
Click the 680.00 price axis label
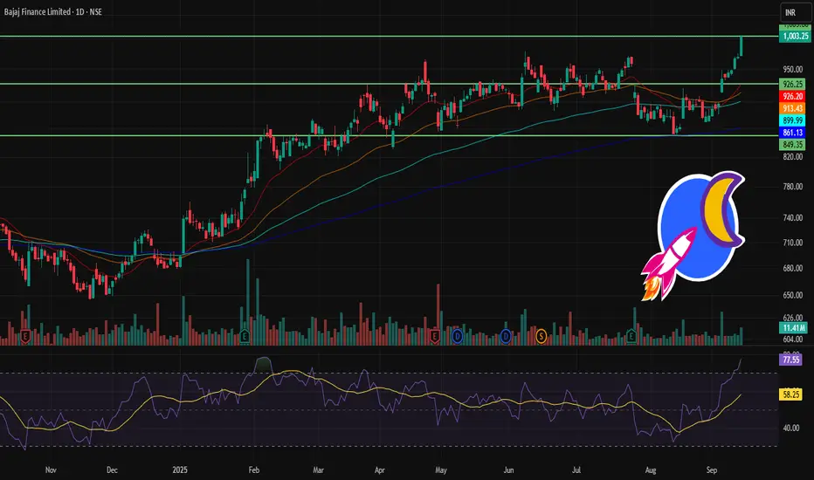pos(793,268)
